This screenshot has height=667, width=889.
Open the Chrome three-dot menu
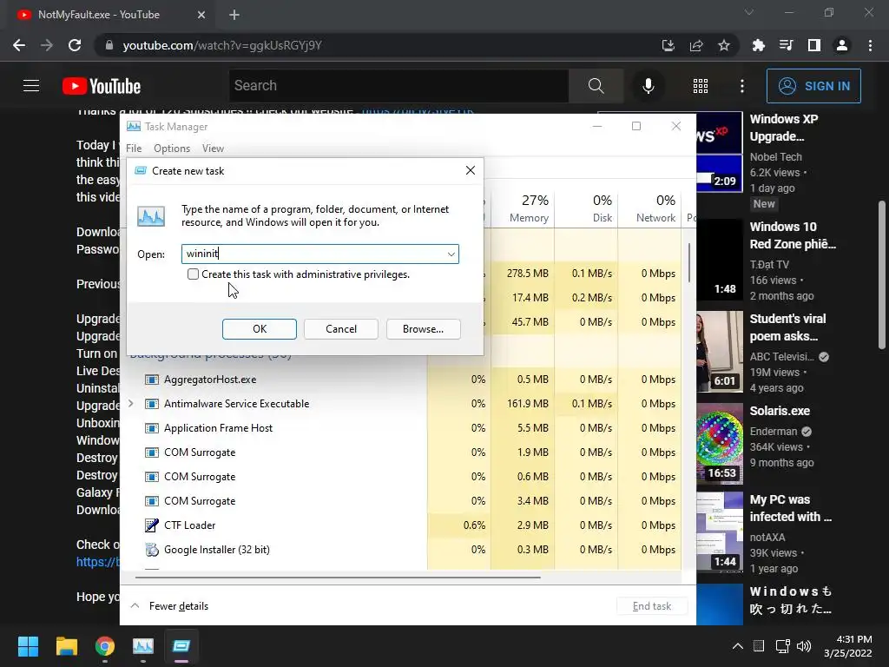coord(870,45)
